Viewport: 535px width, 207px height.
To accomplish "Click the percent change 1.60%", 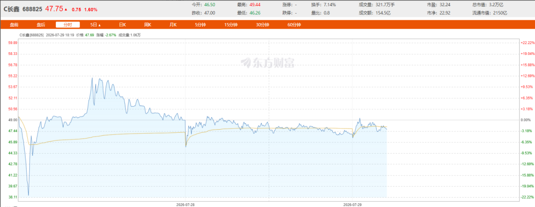I will point(90,9).
